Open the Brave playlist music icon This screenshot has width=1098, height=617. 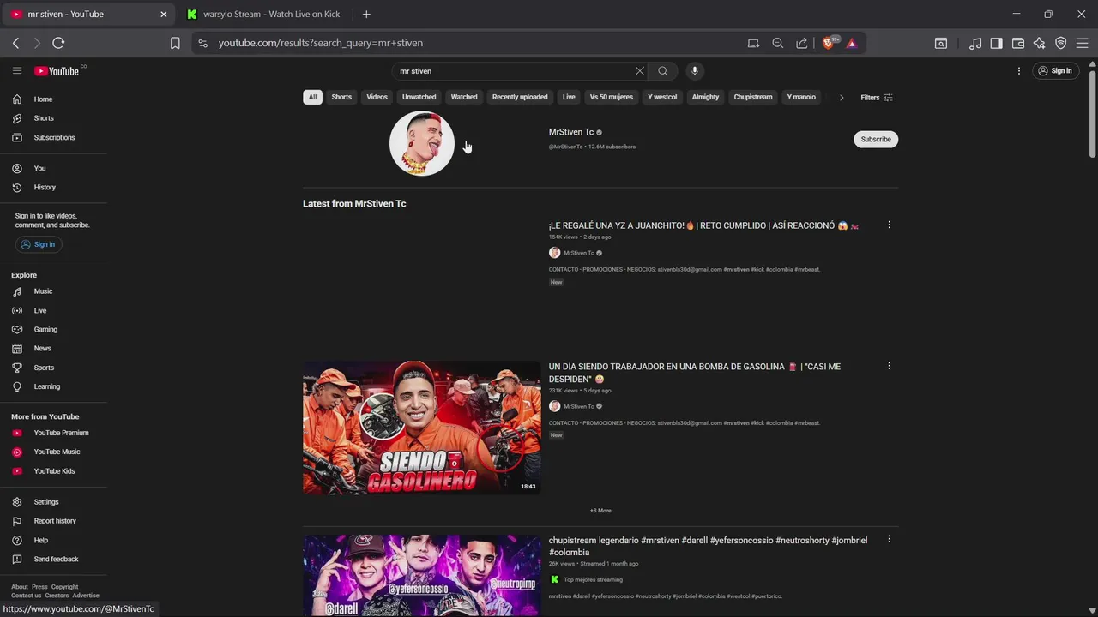point(975,43)
